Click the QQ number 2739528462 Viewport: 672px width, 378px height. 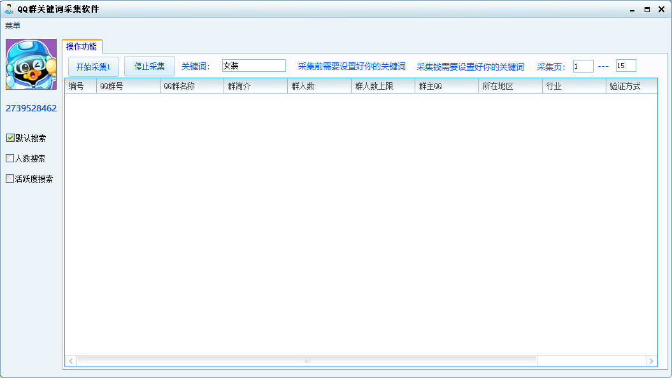[31, 108]
